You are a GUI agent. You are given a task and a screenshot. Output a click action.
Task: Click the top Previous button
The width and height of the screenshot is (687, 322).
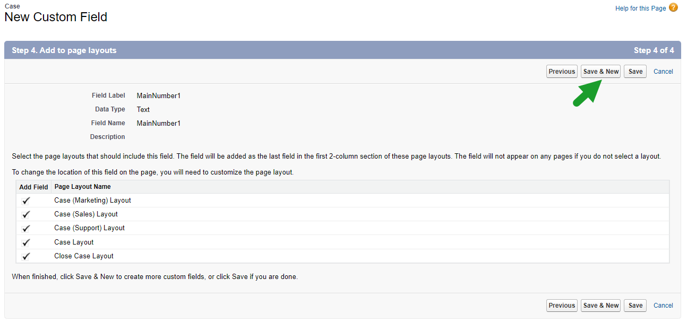(x=562, y=72)
